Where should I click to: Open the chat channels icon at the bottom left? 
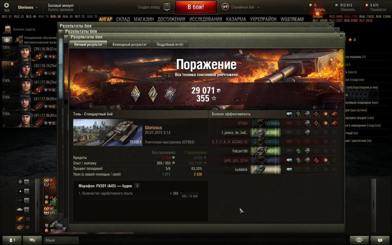coord(32,240)
